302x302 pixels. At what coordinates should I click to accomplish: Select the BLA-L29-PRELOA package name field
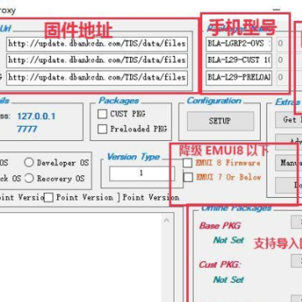[x=239, y=77]
